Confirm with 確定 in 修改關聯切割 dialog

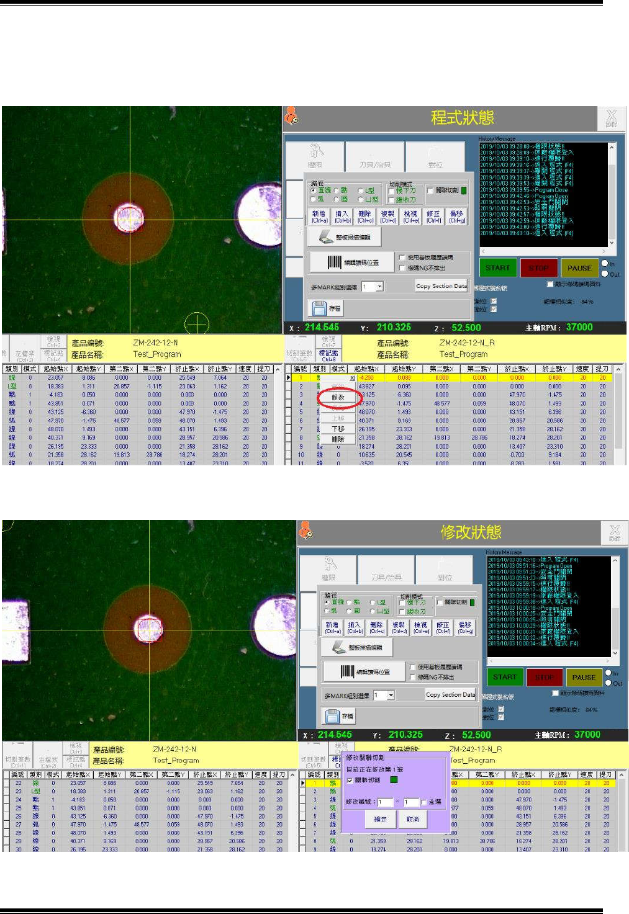380,819
